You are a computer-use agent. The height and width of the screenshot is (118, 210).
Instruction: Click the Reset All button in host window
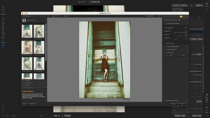point(178,116)
